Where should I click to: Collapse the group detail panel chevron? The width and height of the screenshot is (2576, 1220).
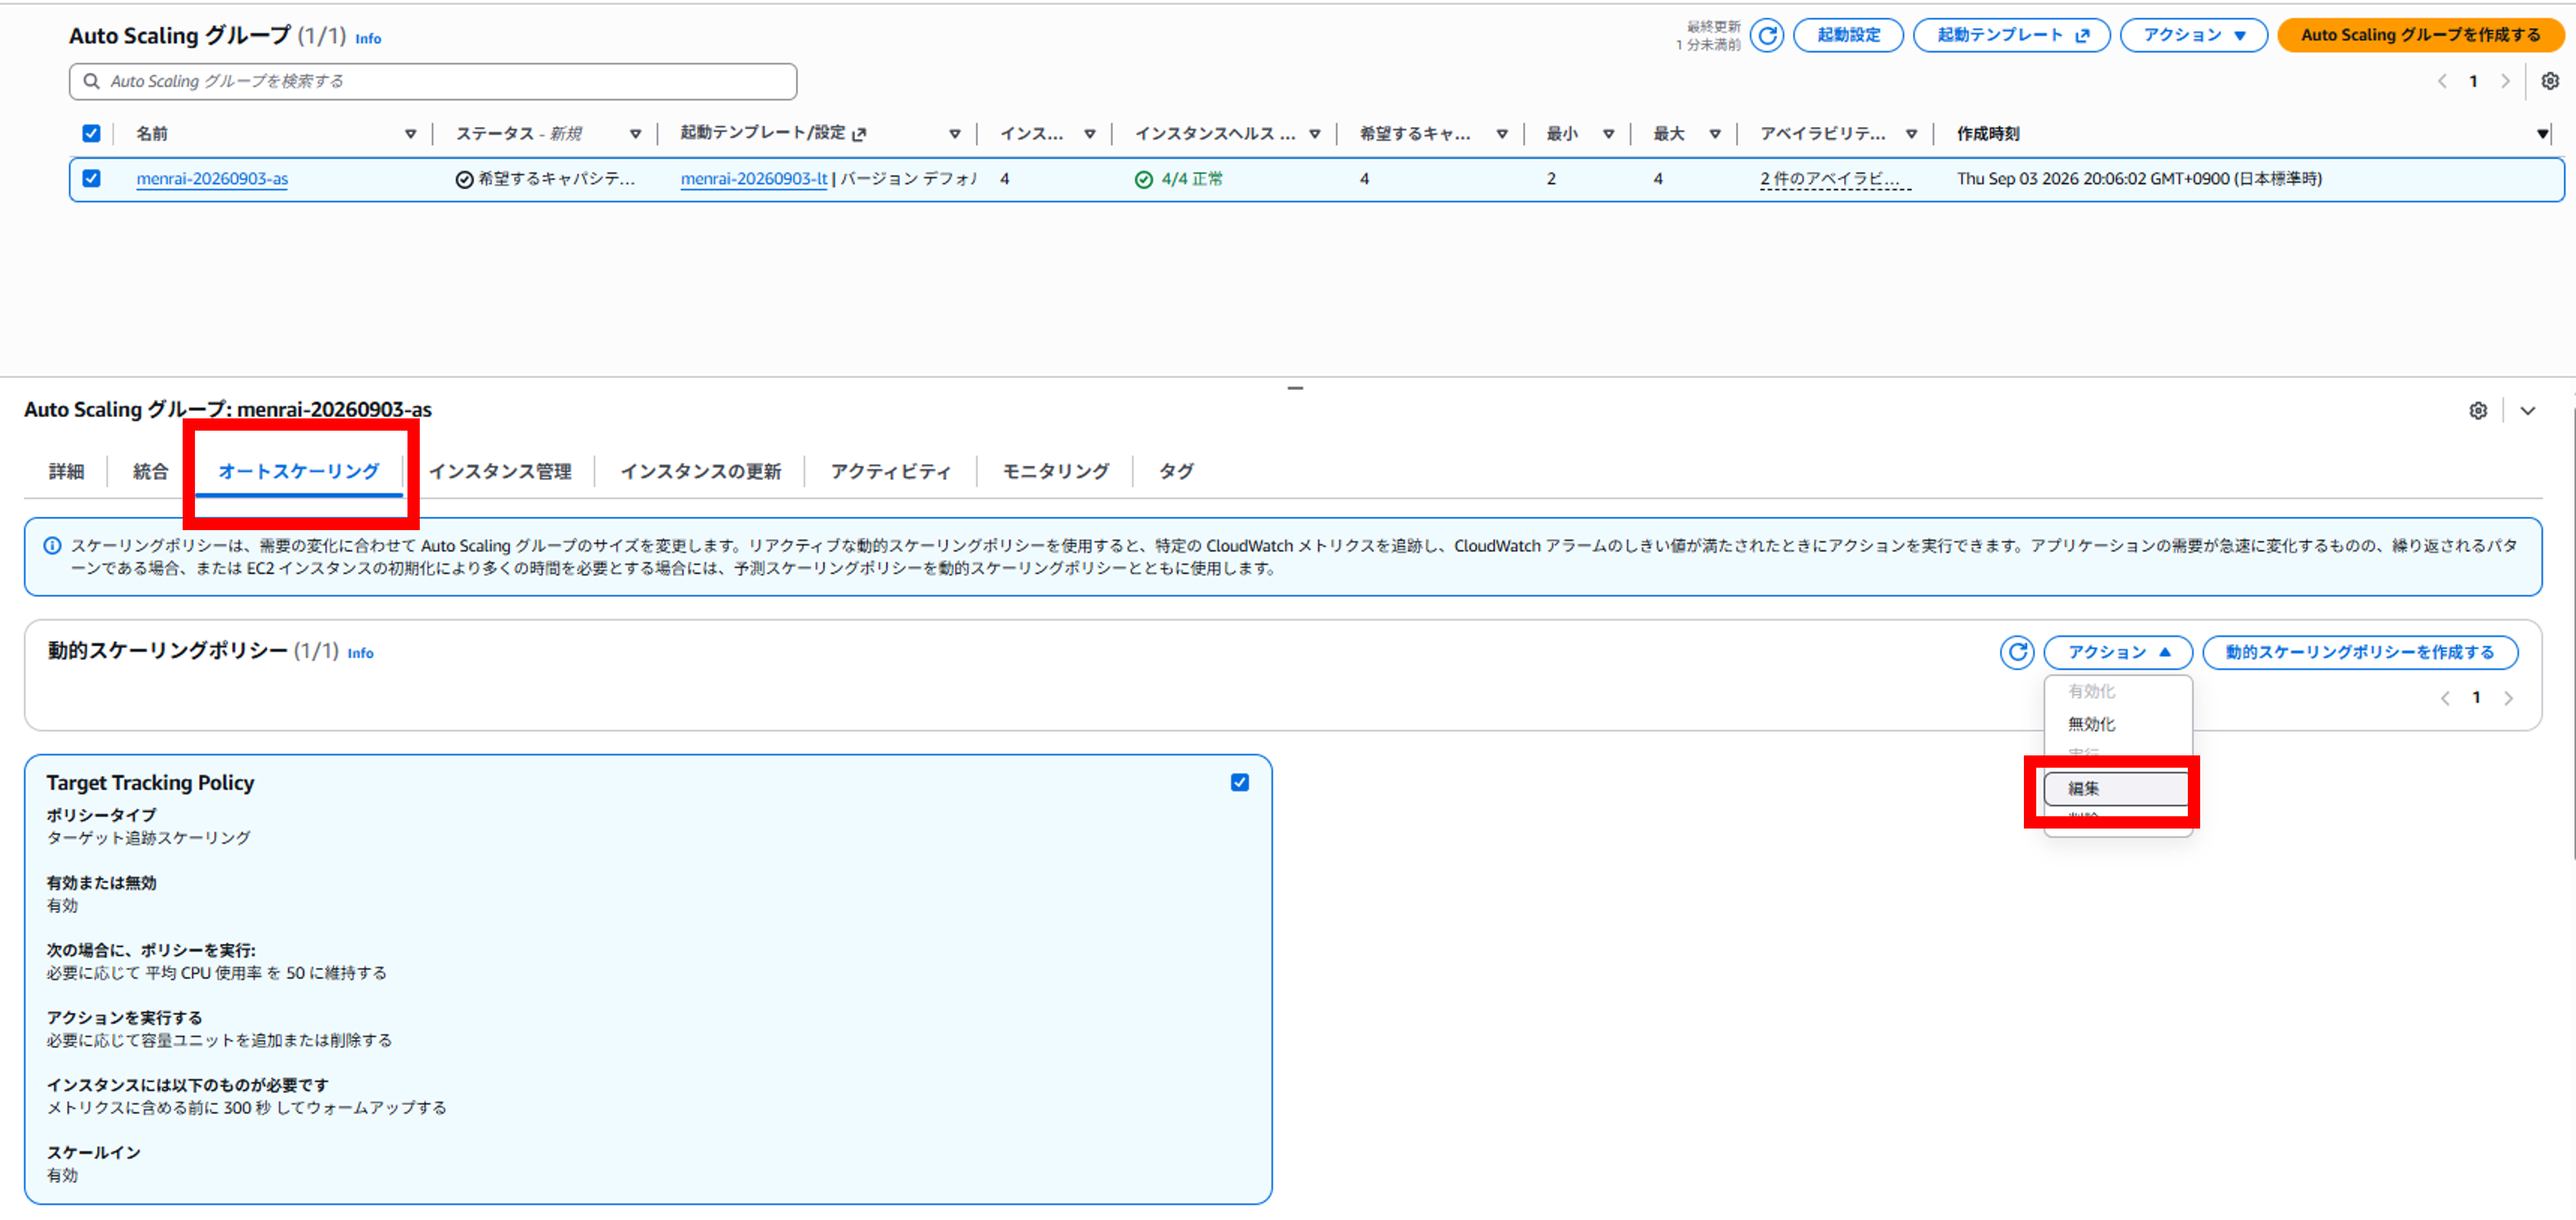[x=2527, y=411]
